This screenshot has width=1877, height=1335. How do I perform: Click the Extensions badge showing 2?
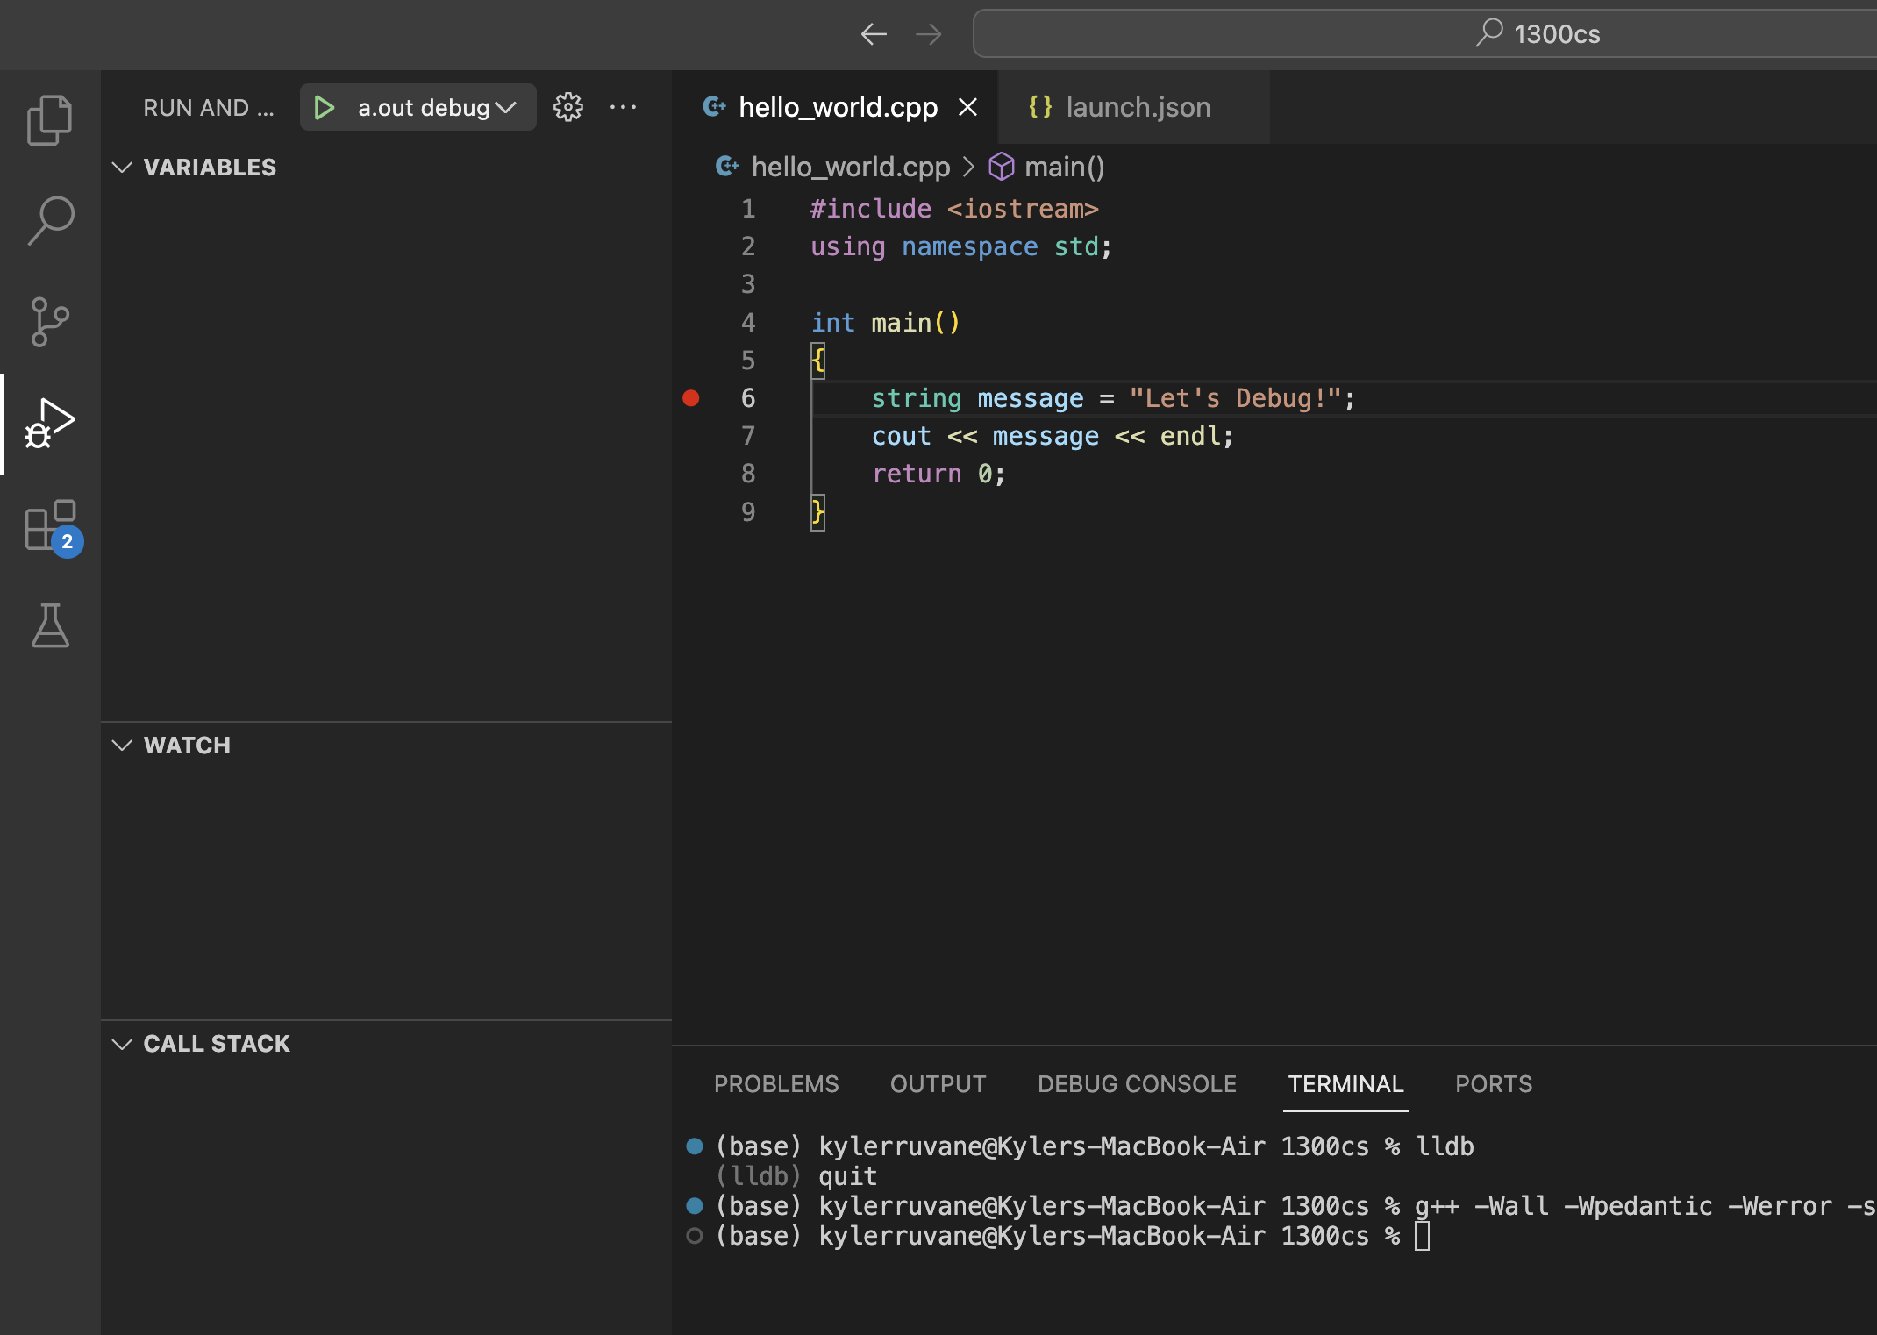[68, 541]
